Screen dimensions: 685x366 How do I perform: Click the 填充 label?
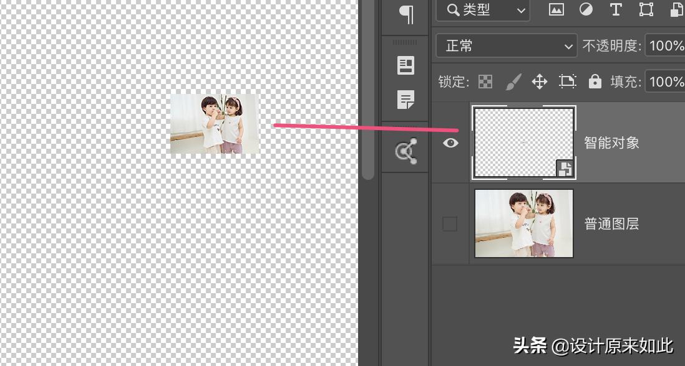[x=626, y=82]
